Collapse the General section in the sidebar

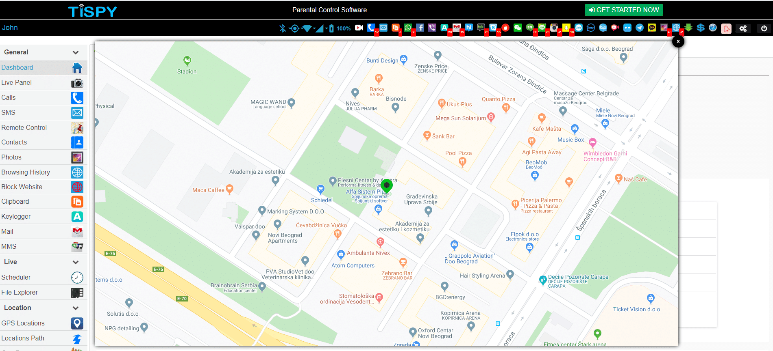click(x=75, y=52)
